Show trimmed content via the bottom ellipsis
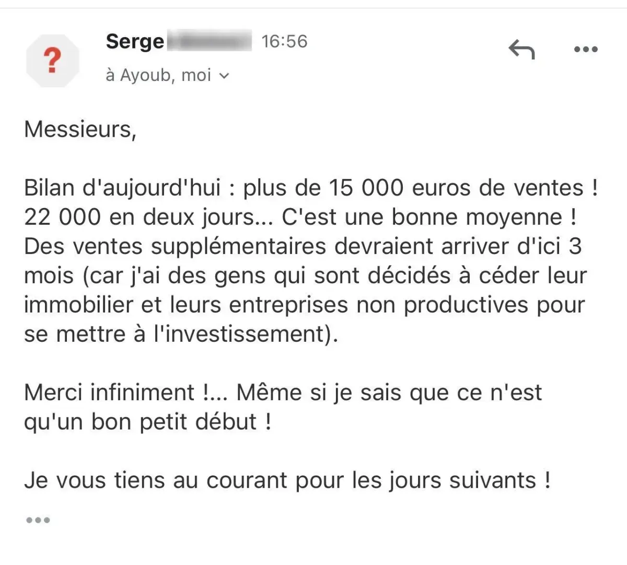The height and width of the screenshot is (565, 627). [x=38, y=520]
